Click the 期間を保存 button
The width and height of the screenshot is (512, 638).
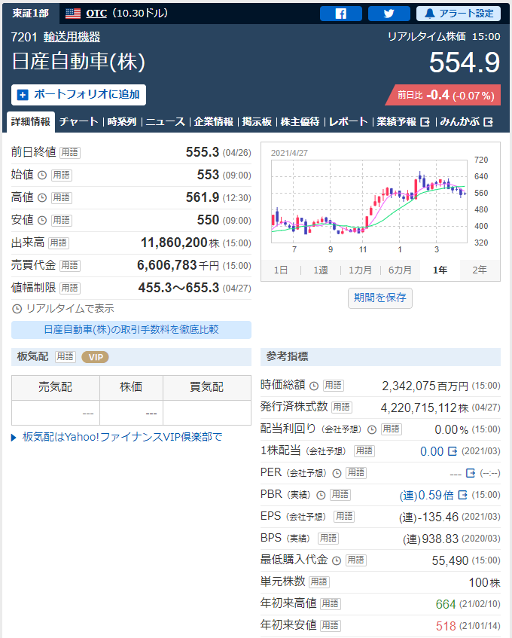click(379, 298)
